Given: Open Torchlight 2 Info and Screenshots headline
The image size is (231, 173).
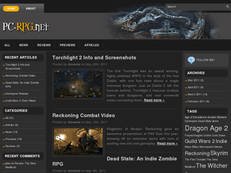Looking at the screenshot, I should tap(94, 57).
